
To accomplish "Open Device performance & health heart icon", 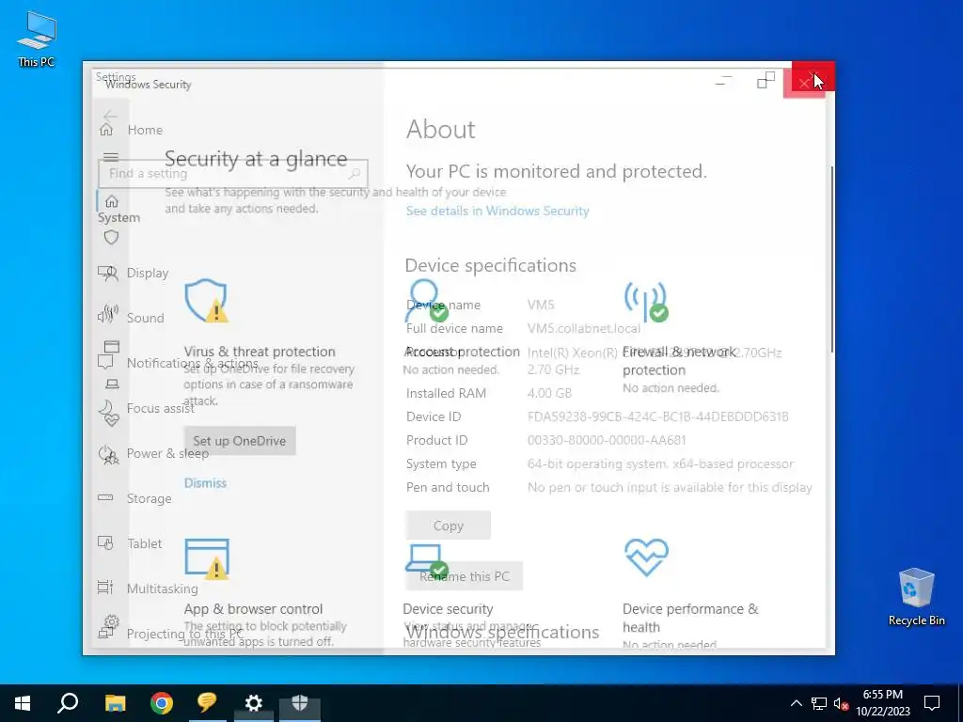I will pyautogui.click(x=646, y=557).
